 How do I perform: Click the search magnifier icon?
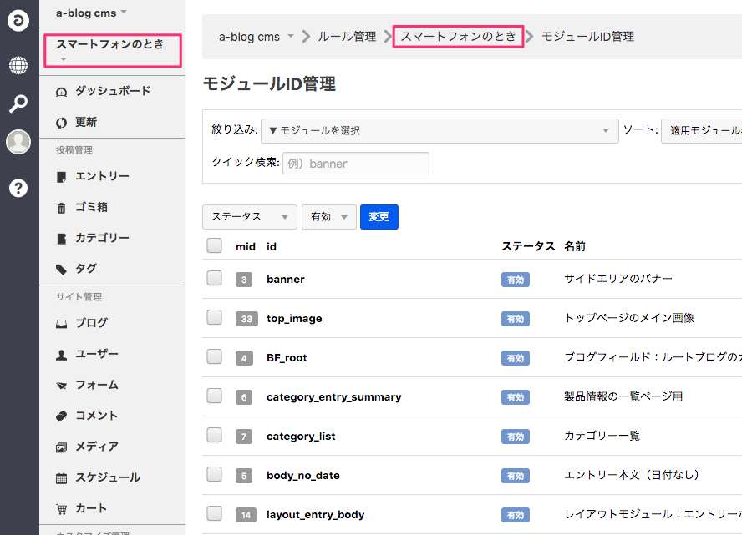pos(18,103)
